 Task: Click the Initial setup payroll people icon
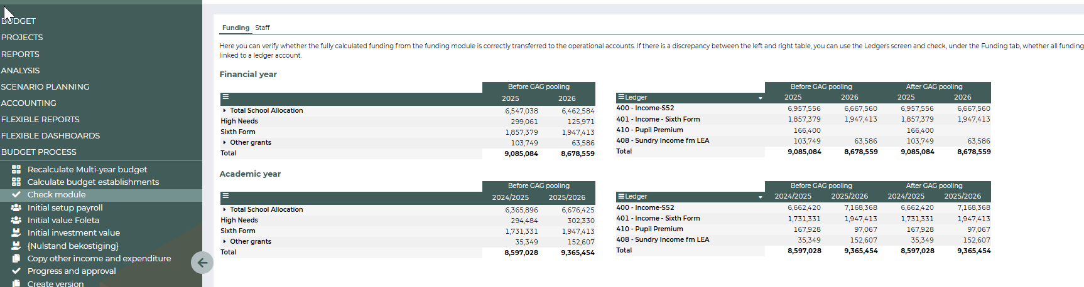[x=16, y=207]
